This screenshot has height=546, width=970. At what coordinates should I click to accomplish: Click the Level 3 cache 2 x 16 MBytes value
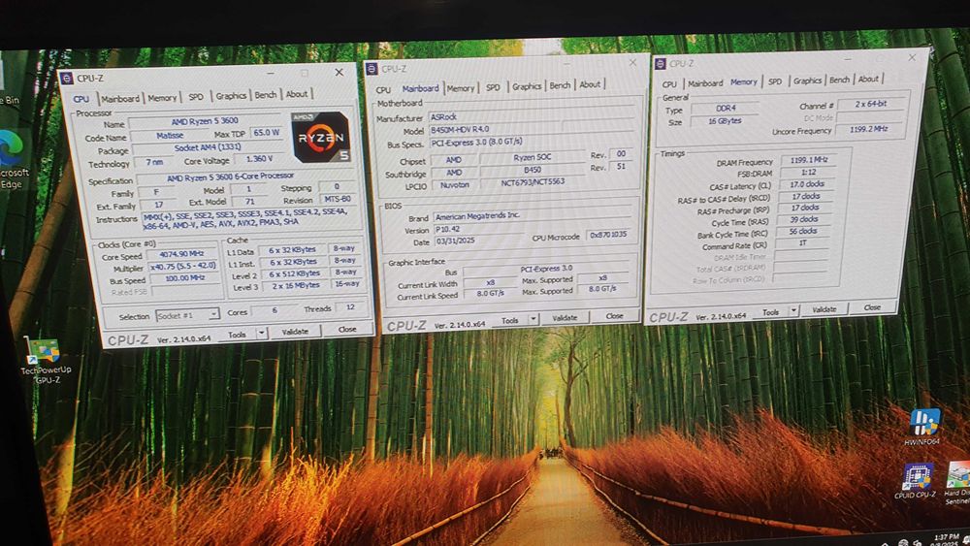point(295,285)
